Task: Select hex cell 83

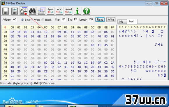Action: pos(106,36)
